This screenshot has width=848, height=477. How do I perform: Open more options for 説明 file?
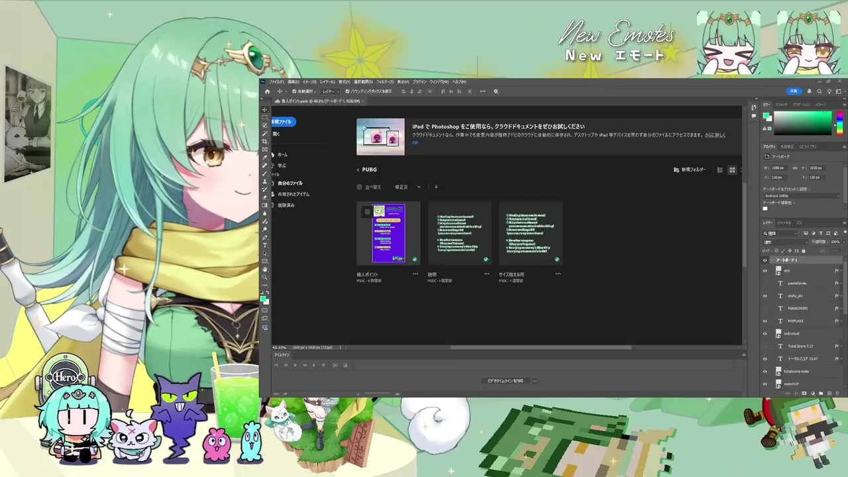486,274
